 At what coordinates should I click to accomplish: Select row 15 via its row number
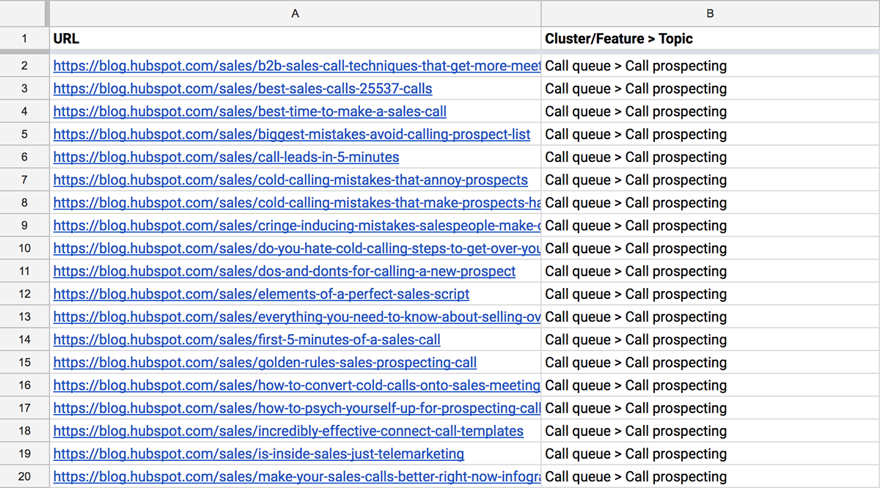[x=24, y=362]
